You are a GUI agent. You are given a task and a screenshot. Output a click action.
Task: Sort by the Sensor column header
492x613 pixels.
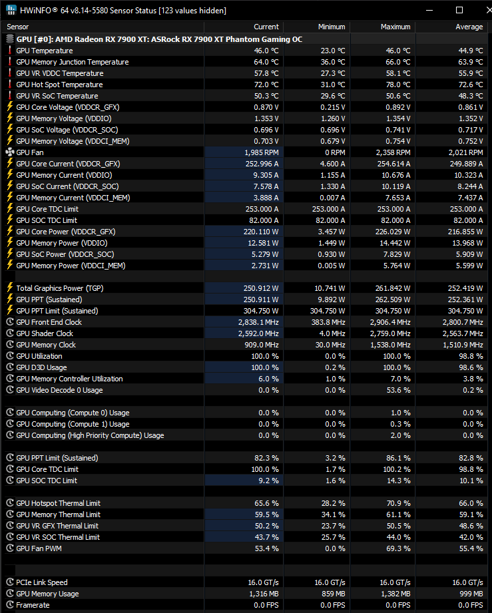click(x=103, y=27)
